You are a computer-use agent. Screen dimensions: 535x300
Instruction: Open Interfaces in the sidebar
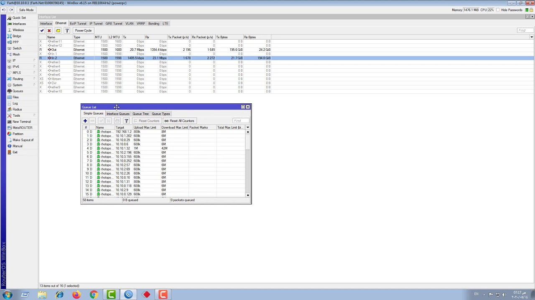click(19, 24)
